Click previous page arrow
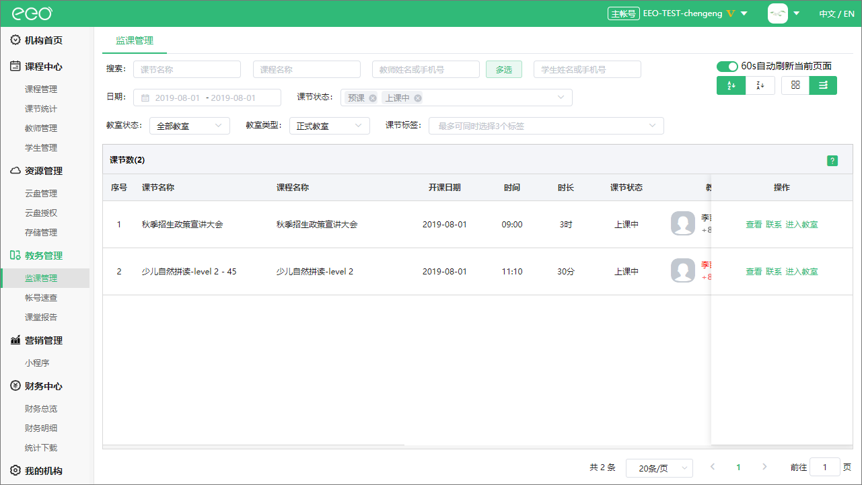Viewport: 862px width, 485px height. (x=713, y=467)
